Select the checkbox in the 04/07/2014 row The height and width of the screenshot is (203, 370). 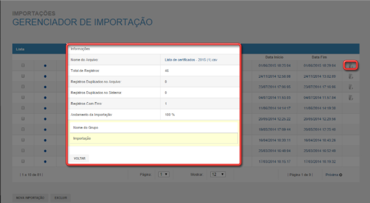click(23, 97)
